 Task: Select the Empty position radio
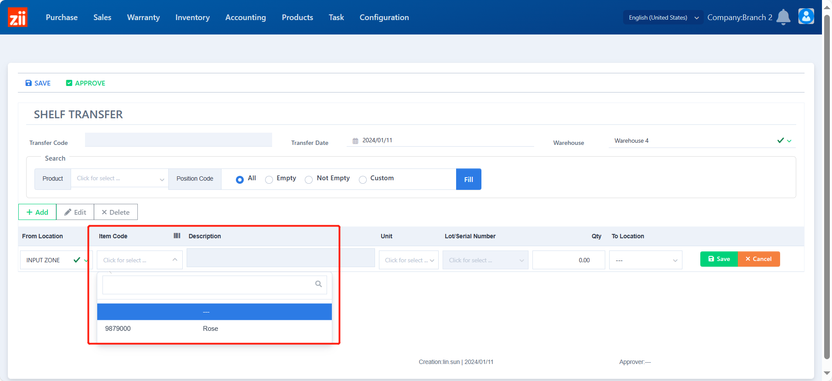point(269,179)
